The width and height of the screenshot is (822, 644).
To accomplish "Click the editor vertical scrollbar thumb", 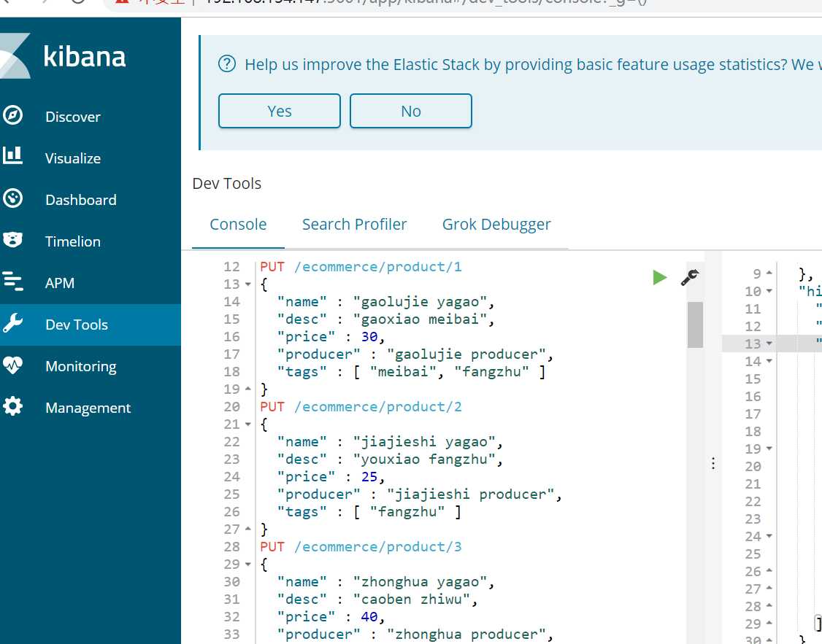I will coord(695,325).
